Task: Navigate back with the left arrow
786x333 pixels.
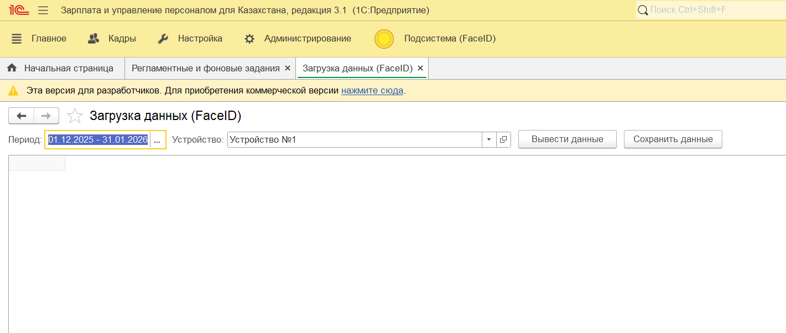Action: [x=22, y=116]
